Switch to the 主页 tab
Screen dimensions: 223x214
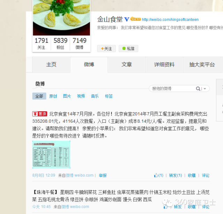click(x=51, y=64)
